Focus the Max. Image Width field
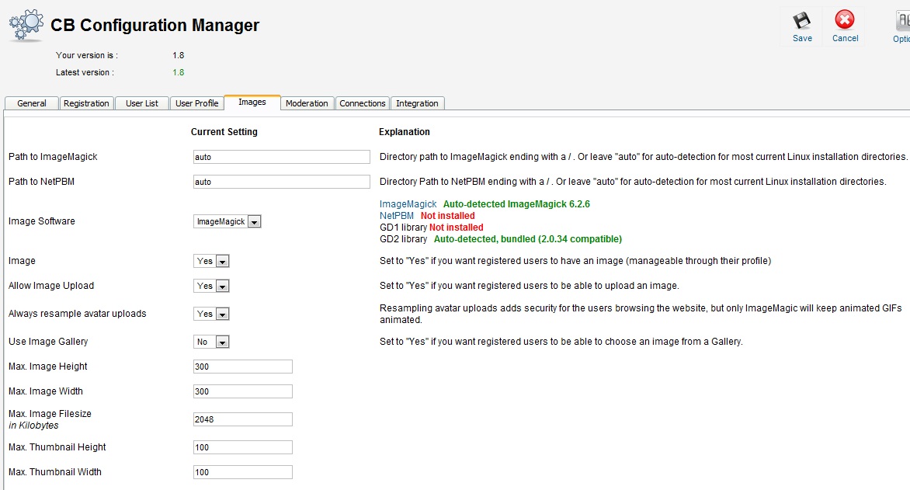This screenshot has height=490, width=910. [242, 391]
